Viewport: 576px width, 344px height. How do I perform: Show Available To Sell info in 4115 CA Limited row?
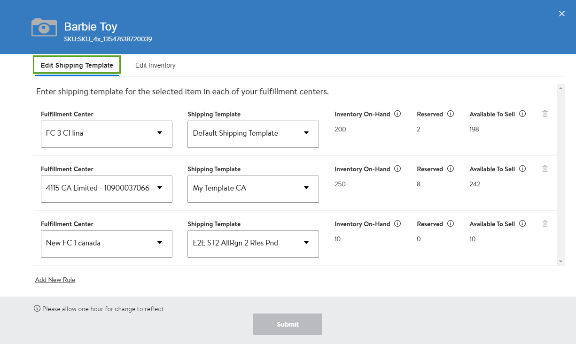(x=522, y=168)
